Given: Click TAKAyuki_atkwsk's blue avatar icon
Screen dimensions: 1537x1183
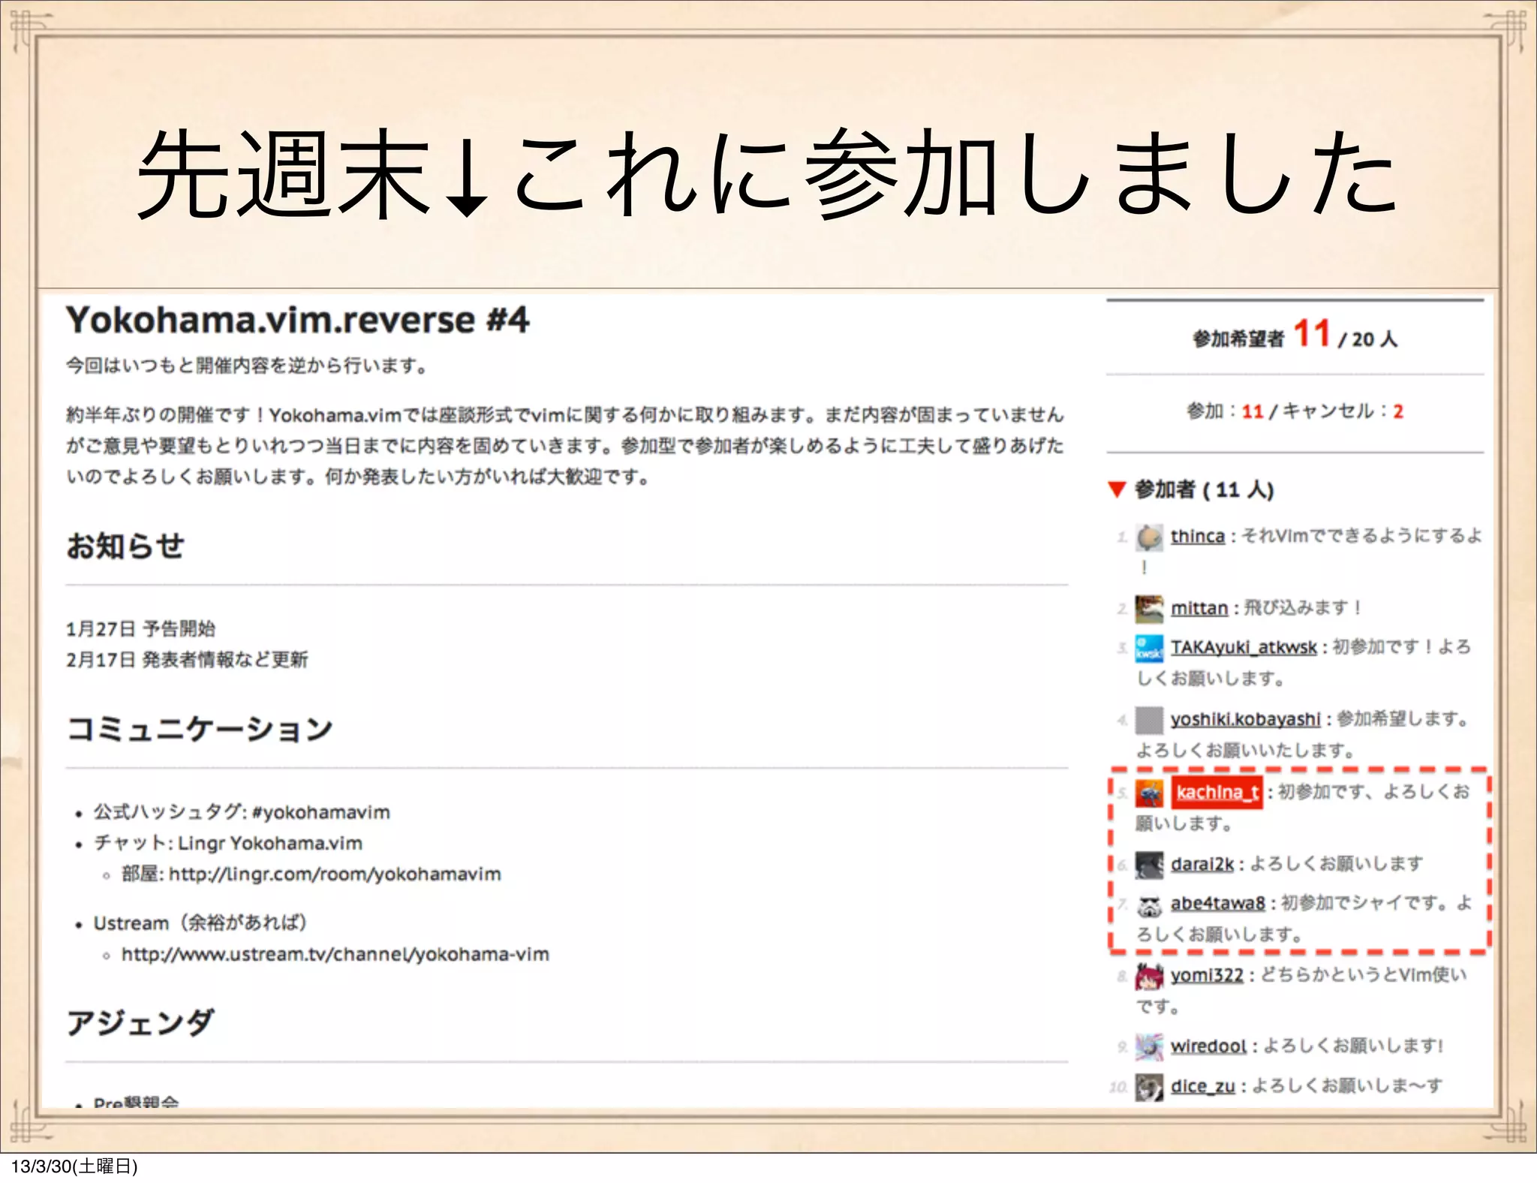Looking at the screenshot, I should coord(1148,649).
